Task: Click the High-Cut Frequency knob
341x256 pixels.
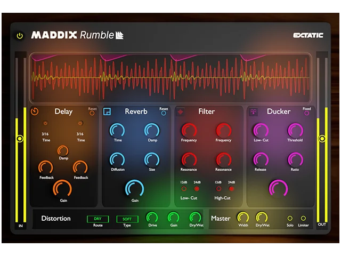Action: (x=224, y=131)
